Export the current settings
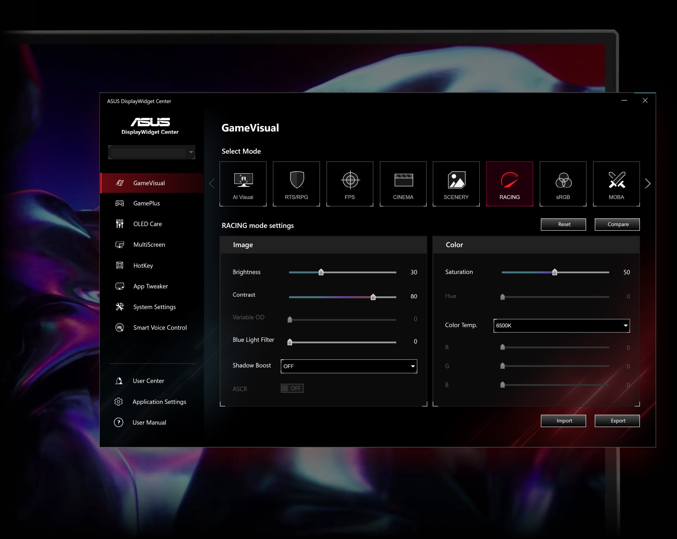 click(x=617, y=421)
